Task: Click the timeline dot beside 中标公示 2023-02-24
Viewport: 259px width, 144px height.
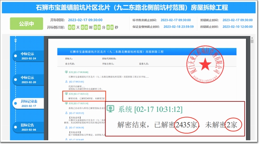Action: coord(16,56)
